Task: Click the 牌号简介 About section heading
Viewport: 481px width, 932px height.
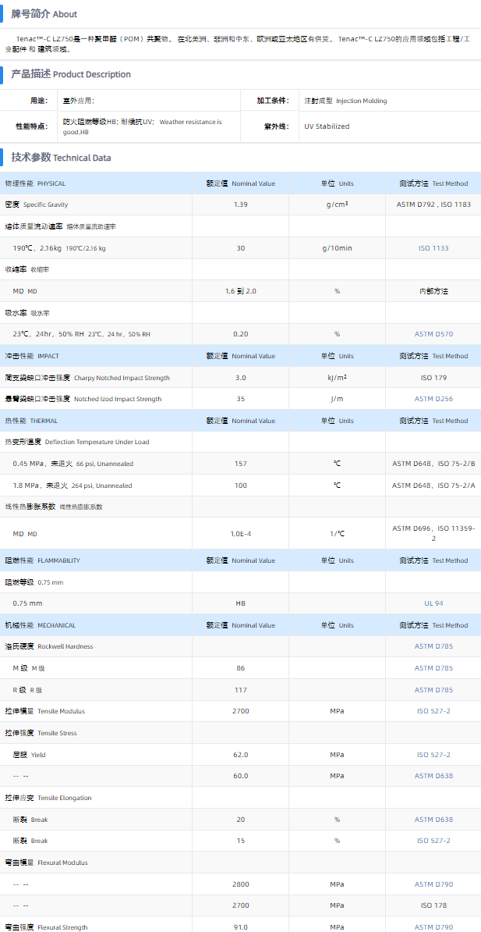Action: pos(44,14)
